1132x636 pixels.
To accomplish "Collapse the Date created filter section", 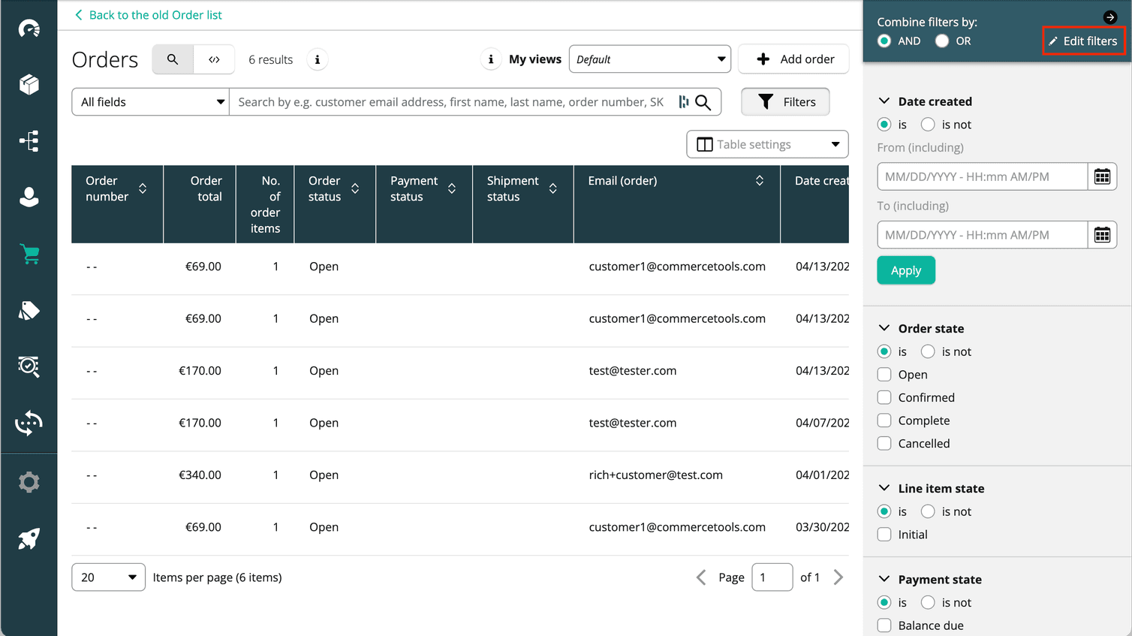I will click(x=883, y=101).
